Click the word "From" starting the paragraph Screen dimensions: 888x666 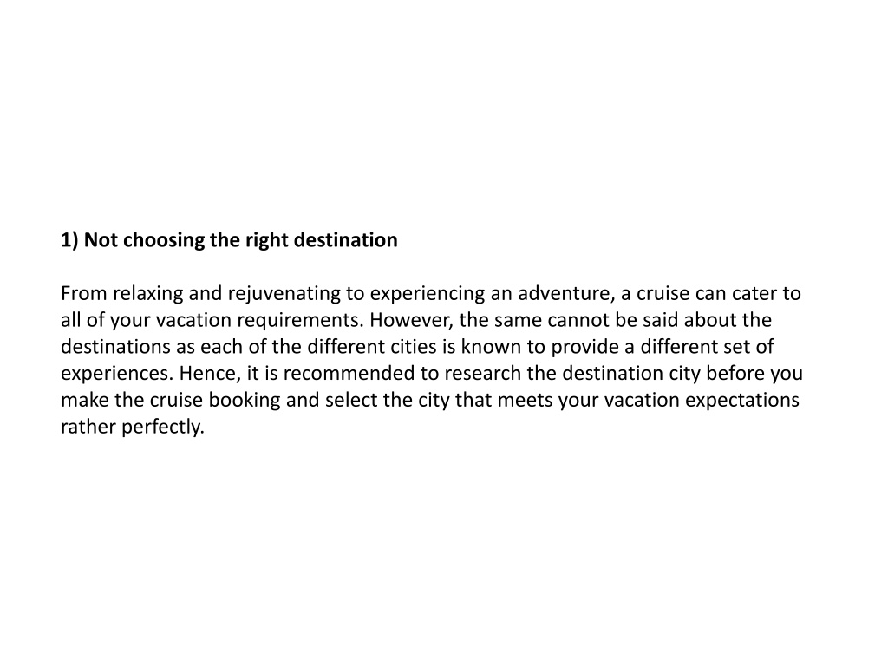[84, 293]
